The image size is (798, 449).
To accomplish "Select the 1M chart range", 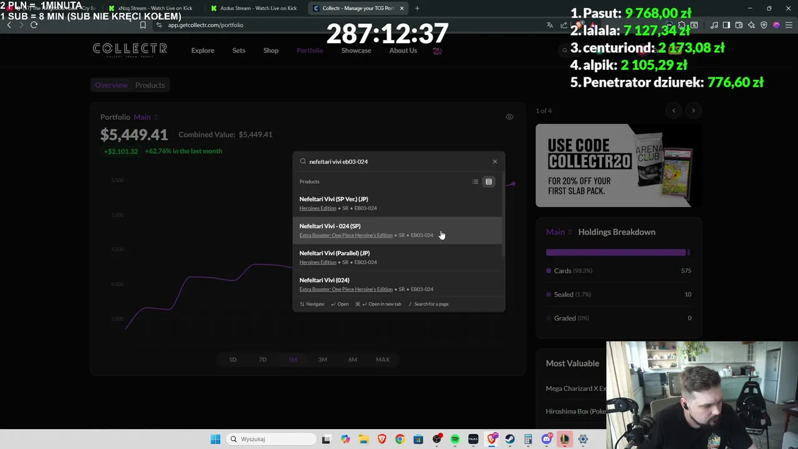I will (292, 359).
